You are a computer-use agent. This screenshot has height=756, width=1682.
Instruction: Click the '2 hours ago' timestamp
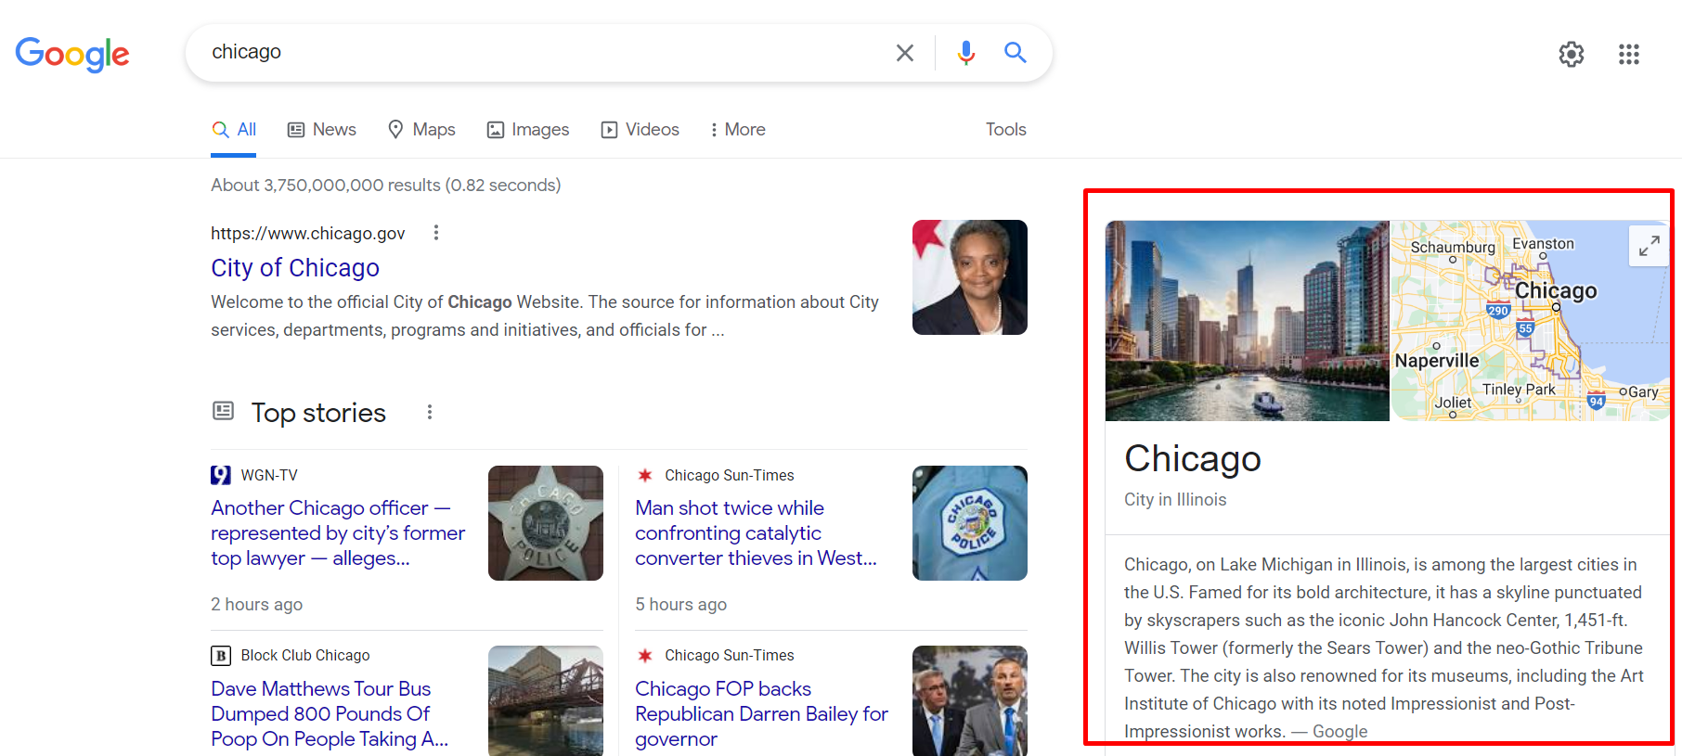coord(257,605)
